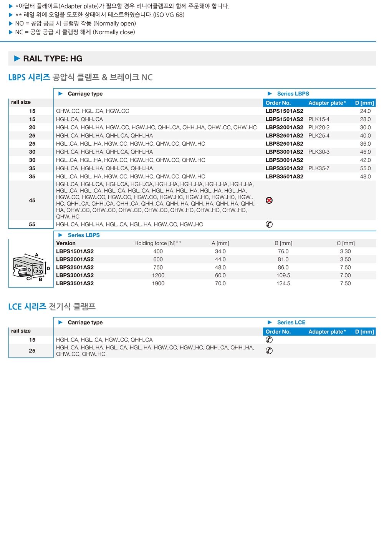Screen dimensions: 384x544
Task: Click the blue triangle before RAIL TYPE: HG
Action: click(17, 58)
